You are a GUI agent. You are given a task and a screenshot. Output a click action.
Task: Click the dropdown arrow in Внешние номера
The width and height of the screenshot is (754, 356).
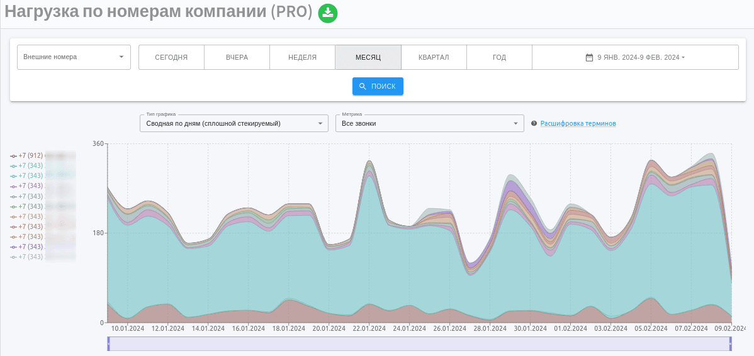point(121,57)
